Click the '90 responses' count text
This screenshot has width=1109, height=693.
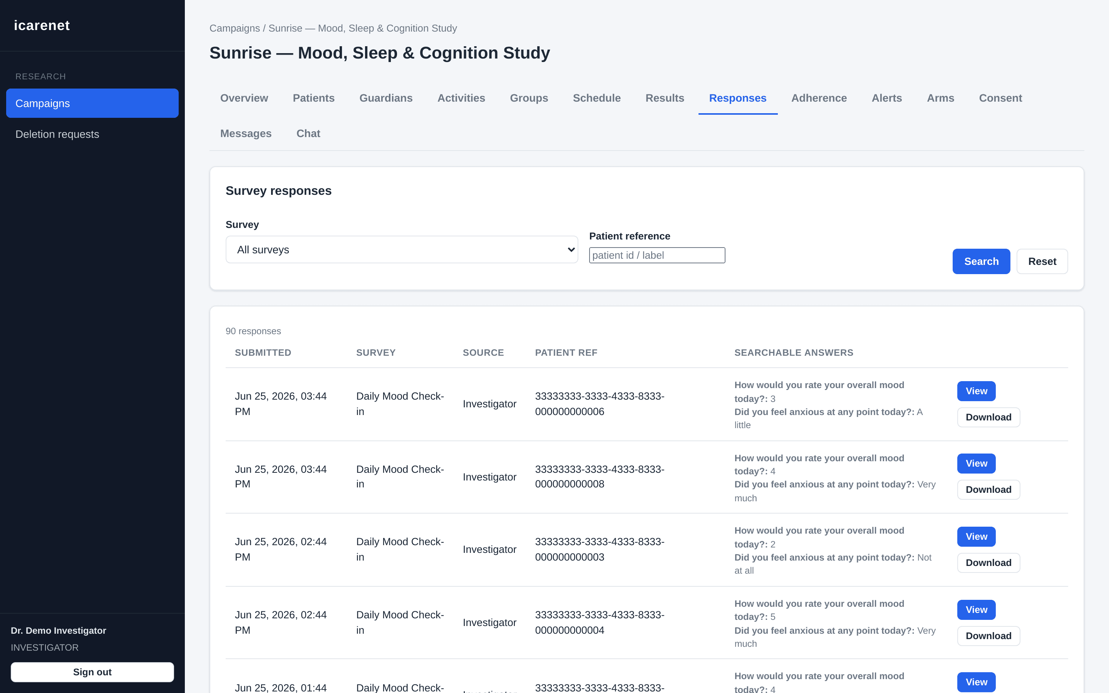[x=253, y=331]
